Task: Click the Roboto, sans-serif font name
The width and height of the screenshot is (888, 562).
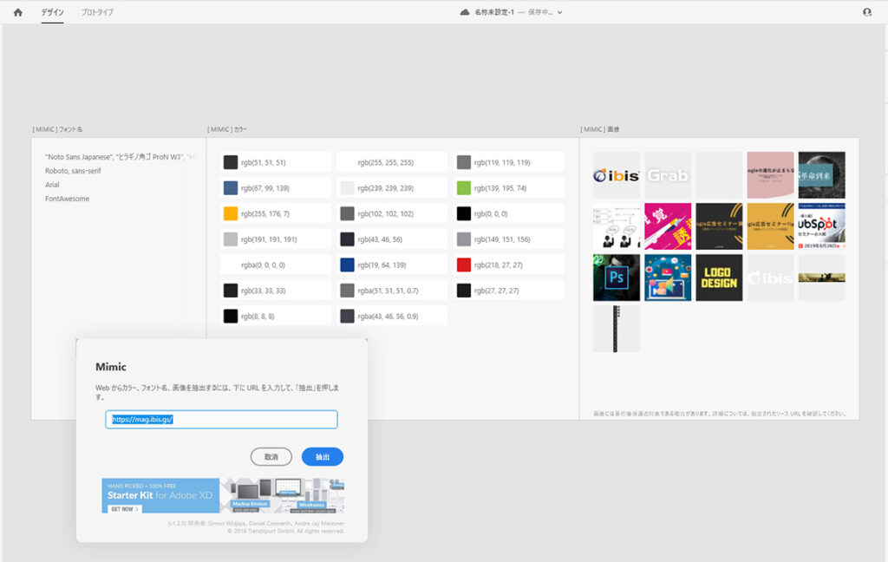Action: 73,171
